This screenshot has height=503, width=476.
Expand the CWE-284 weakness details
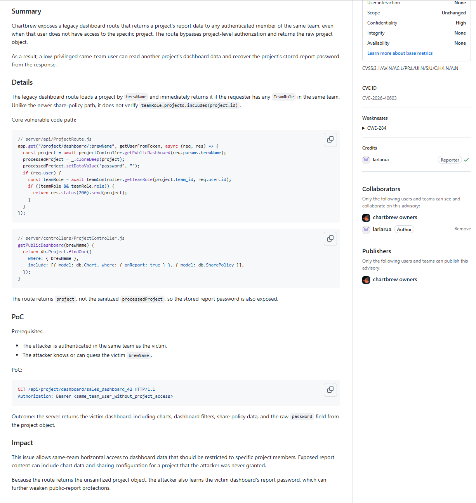(374, 128)
